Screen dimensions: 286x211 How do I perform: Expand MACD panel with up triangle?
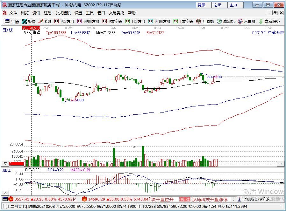pos(5,193)
